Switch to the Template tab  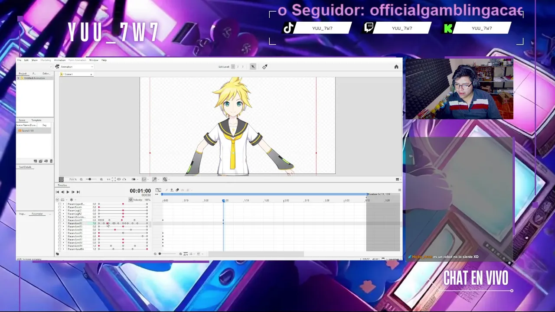[36, 120]
